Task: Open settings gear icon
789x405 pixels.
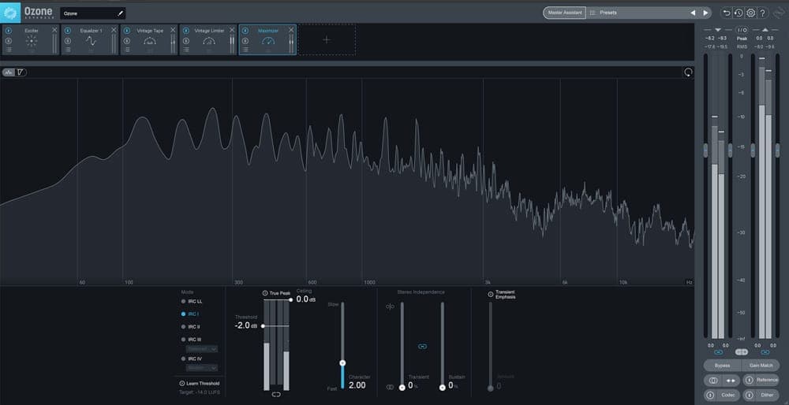Action: click(x=751, y=13)
